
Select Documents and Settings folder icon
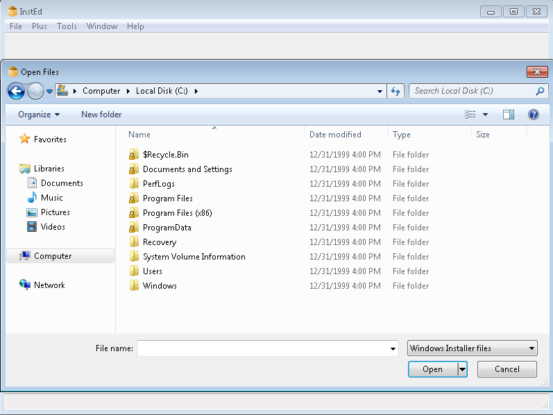pos(134,169)
